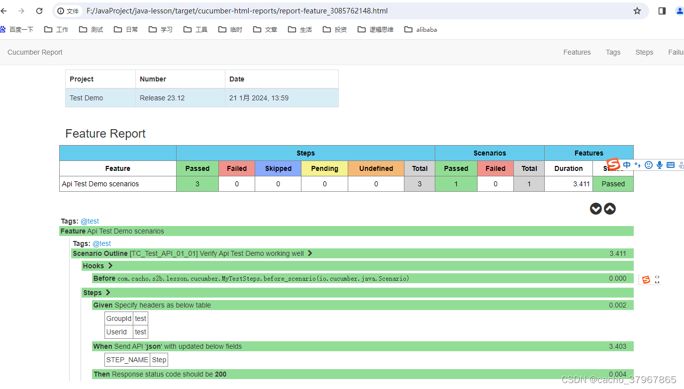Screen dimensions: 684x389
Task: Click the orange Sogou icon beside Before hook row
Action: coord(646,280)
